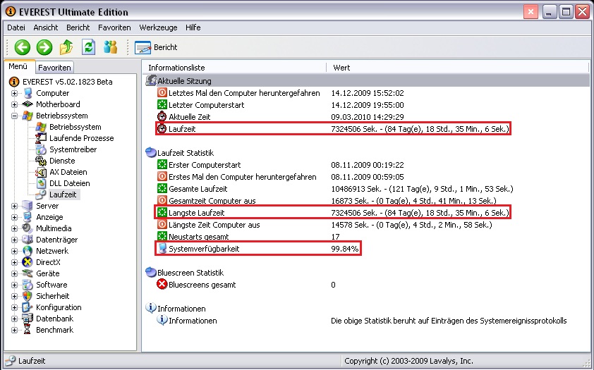Expand the Server tree node
Image resolution: width=594 pixels, height=370 pixels.
14,206
